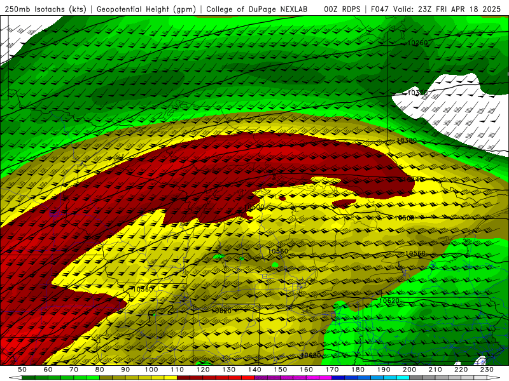Viewport: 509px width, 381px height.
Task: Click the 210 knot color scale label
Action: [x=435, y=370]
